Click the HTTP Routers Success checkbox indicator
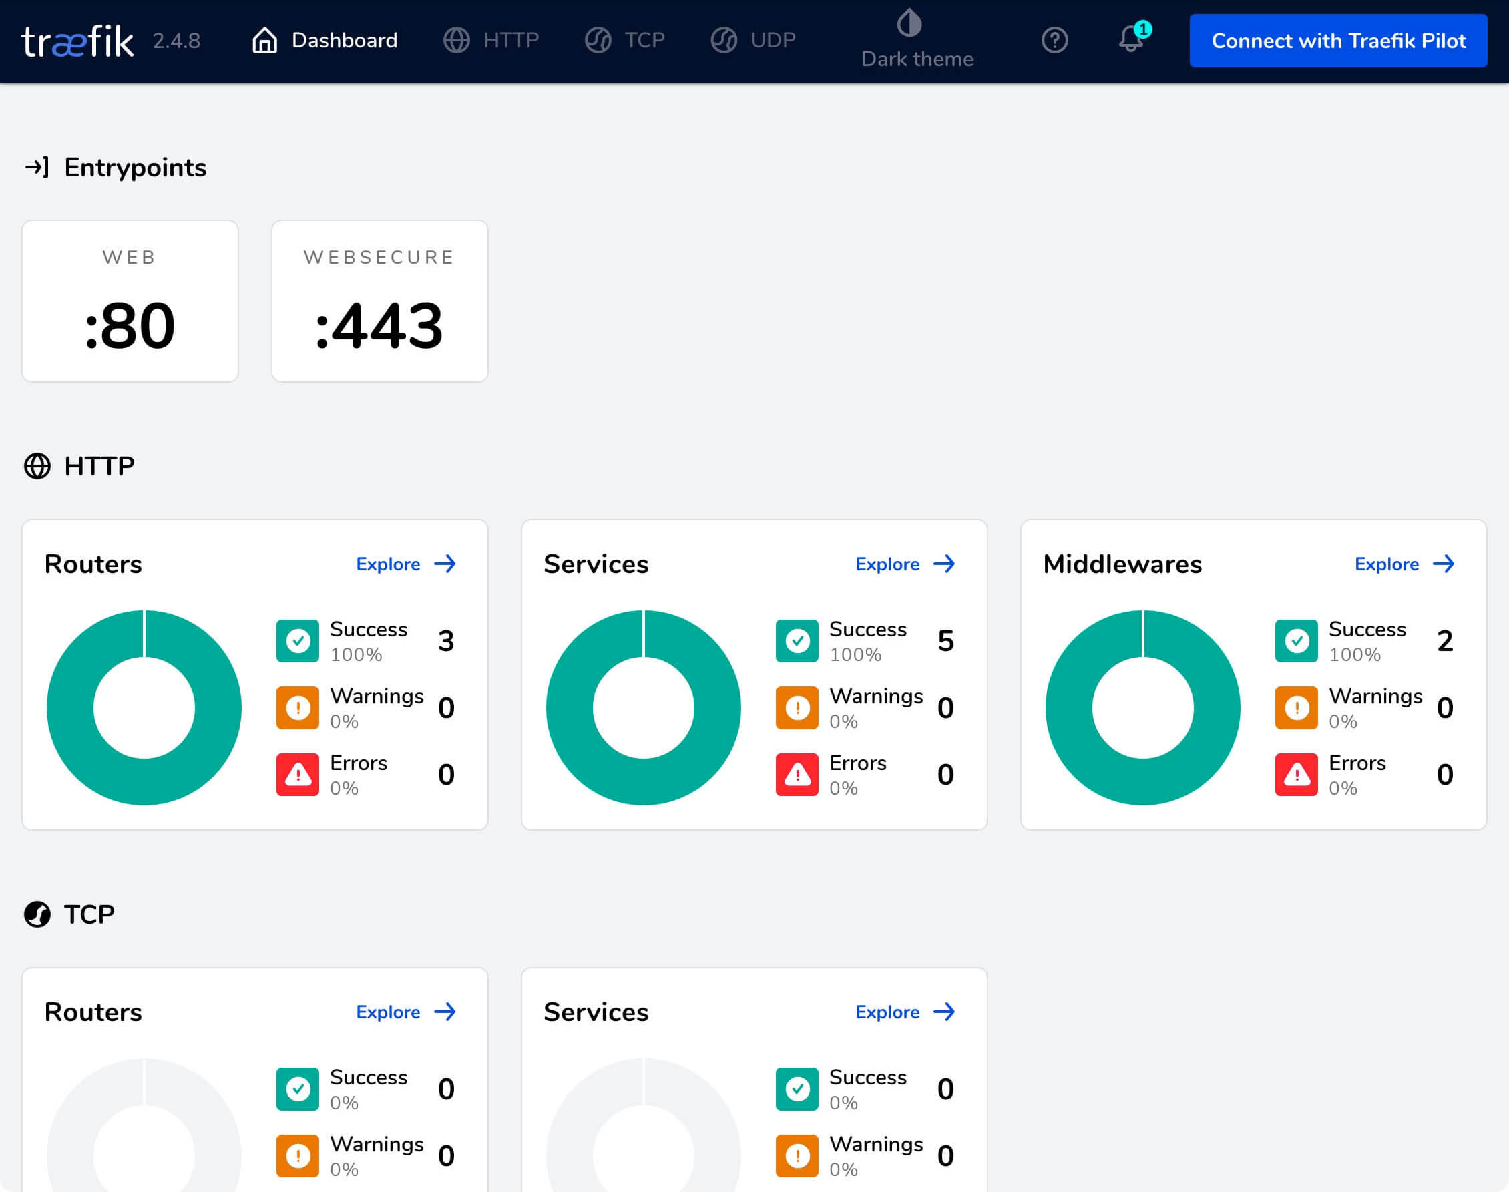 coord(296,640)
